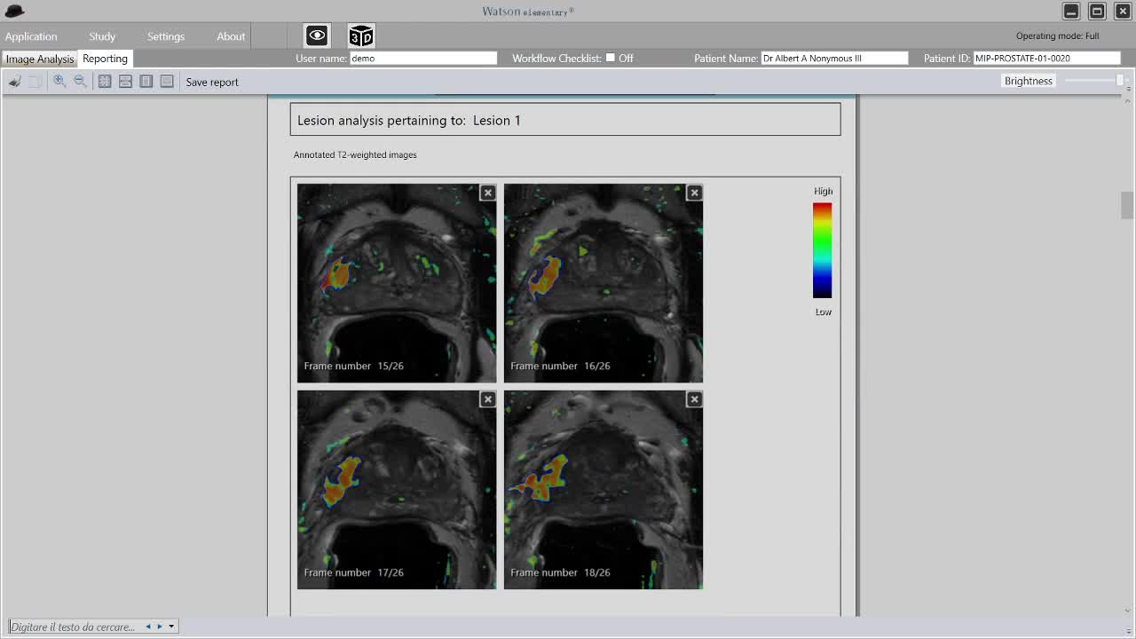Viewport: 1136px width, 639px height.
Task: Go to previous search result arrow
Action: click(148, 627)
